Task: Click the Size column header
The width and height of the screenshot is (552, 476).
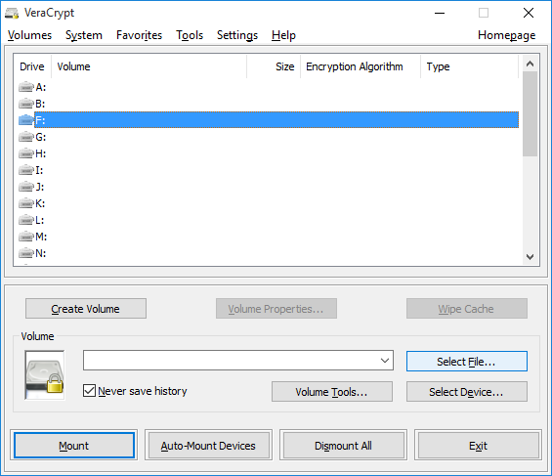Action: click(274, 66)
